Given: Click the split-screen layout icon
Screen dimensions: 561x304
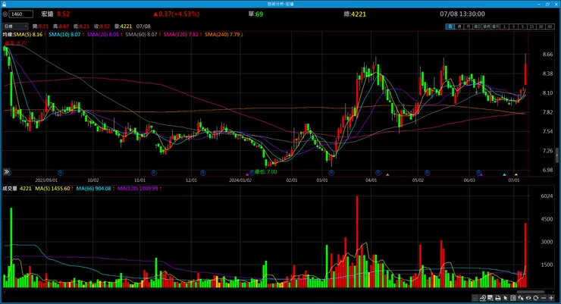Looking at the screenshot, I should tap(512, 298).
